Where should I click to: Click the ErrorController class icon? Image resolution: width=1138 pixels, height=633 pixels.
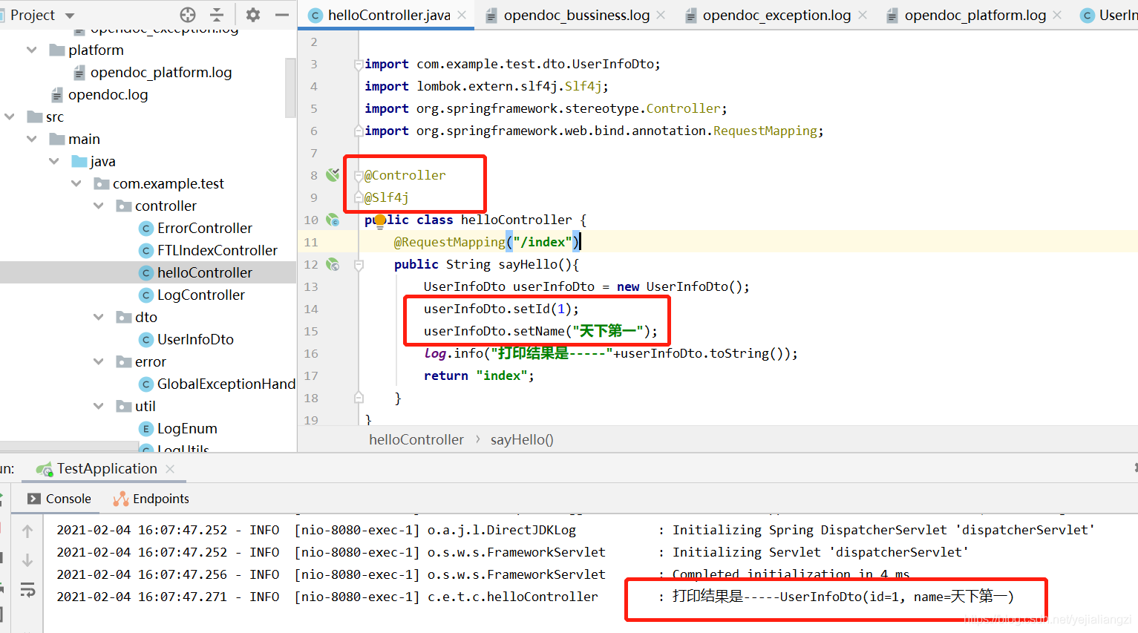tap(146, 228)
